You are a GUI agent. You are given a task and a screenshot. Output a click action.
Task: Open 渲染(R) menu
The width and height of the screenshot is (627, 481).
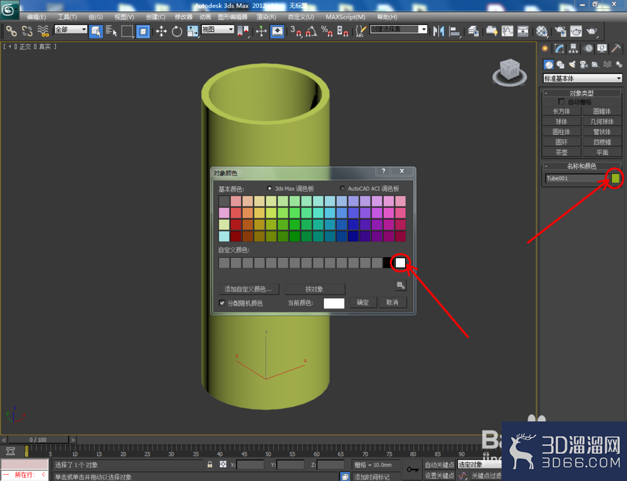click(266, 17)
